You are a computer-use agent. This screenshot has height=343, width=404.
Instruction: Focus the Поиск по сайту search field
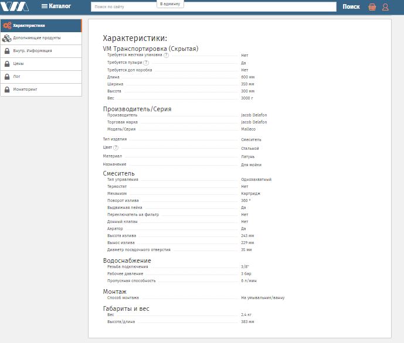[x=213, y=6]
